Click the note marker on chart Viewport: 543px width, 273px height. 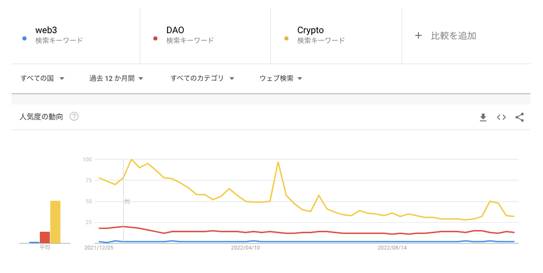click(127, 202)
